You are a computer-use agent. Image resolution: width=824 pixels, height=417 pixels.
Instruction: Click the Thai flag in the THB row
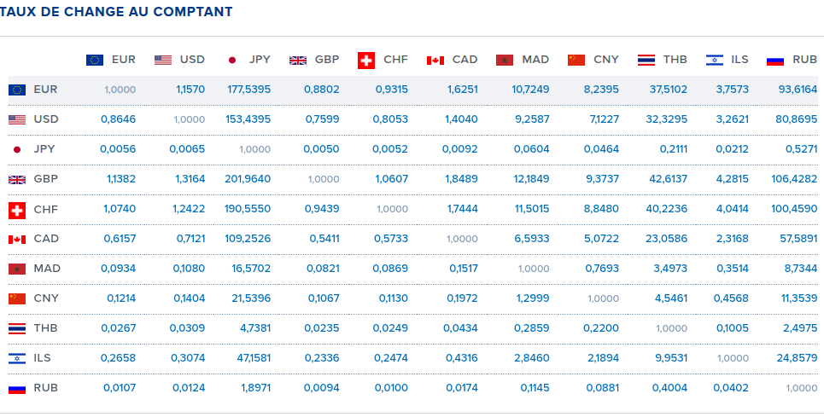(16, 328)
